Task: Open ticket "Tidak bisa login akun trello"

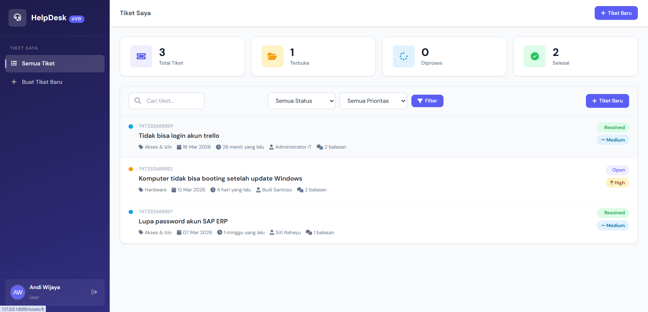Action: coord(179,136)
